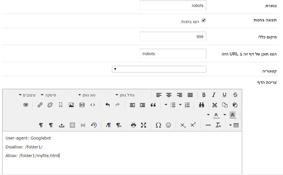Underline the selected text
The image size is (283, 175).
224,95
